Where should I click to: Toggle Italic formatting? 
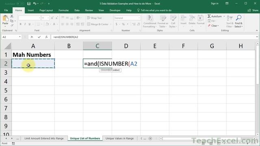25,24
